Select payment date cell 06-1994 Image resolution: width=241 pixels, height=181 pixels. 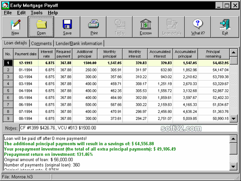click(x=26, y=105)
